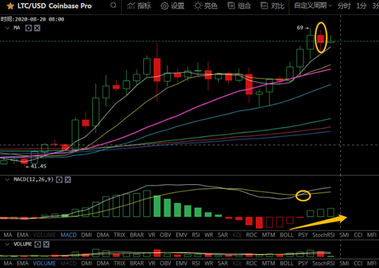The image size is (379, 268).
Task: Click the favorite star icon beside LTC/USD
Action: (x=10, y=6)
